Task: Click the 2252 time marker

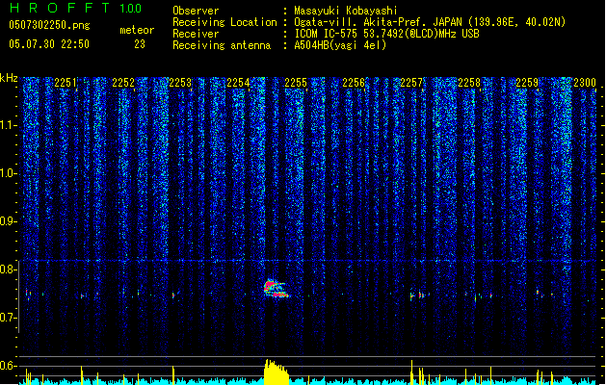Action: 123,83
